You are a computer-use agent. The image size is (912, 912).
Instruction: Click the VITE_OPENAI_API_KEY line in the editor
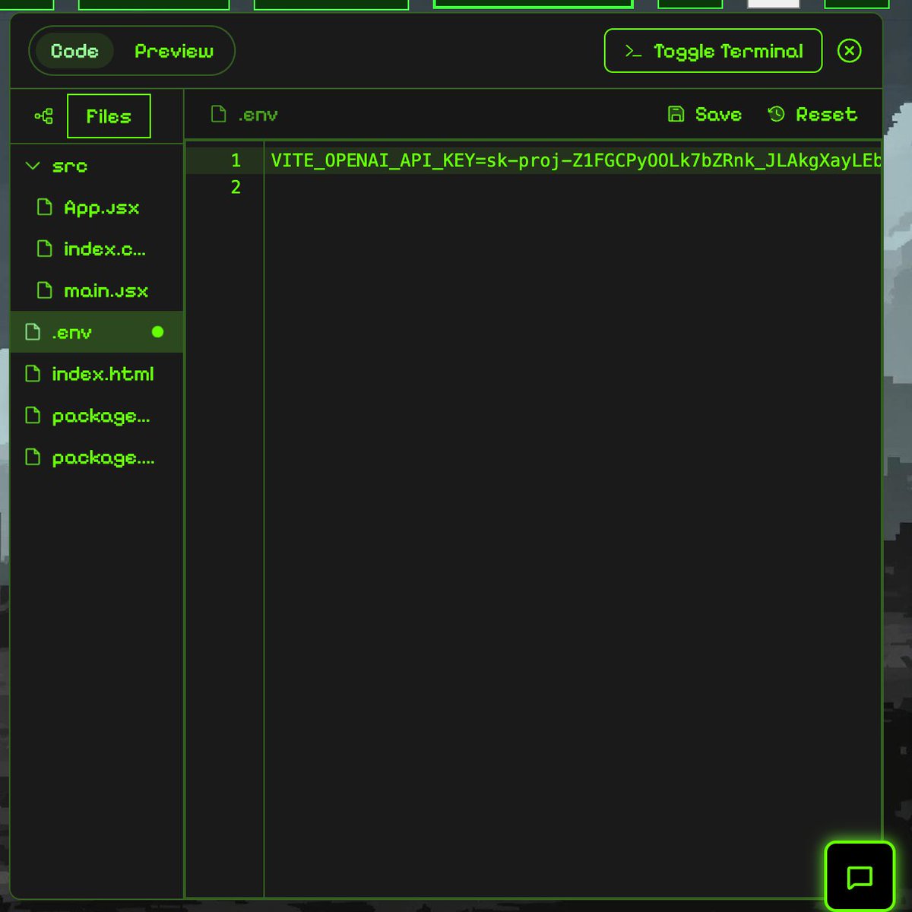pos(576,160)
